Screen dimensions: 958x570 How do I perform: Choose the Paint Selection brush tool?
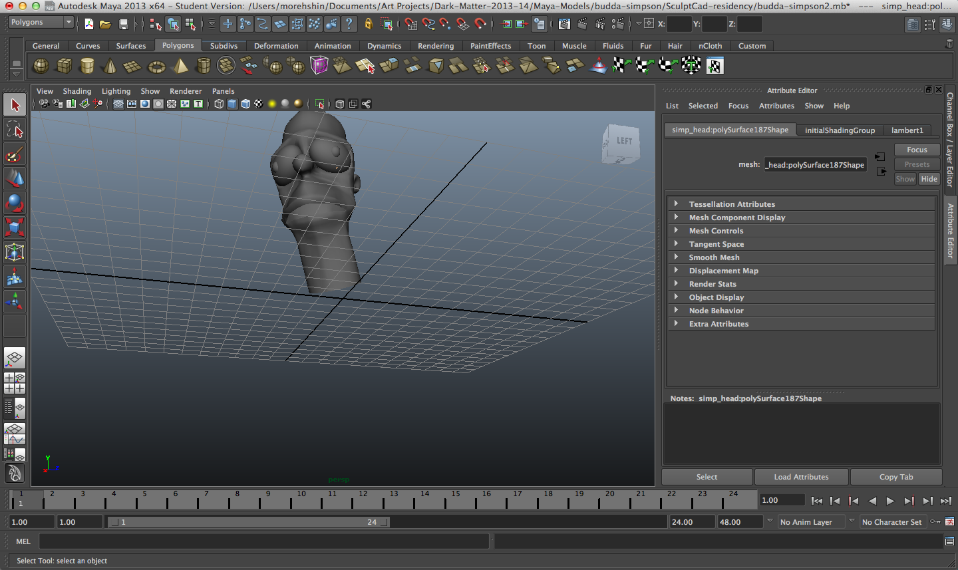point(15,154)
